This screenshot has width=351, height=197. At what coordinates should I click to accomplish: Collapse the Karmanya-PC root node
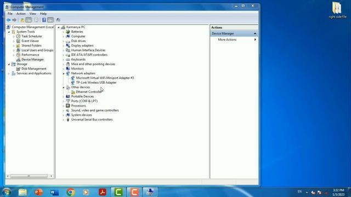[59, 27]
